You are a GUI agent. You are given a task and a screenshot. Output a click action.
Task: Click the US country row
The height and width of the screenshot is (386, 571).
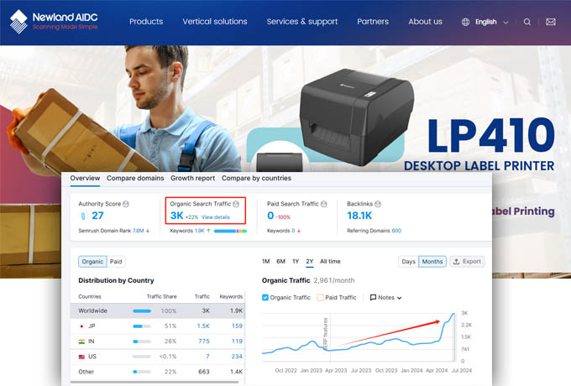click(157, 357)
